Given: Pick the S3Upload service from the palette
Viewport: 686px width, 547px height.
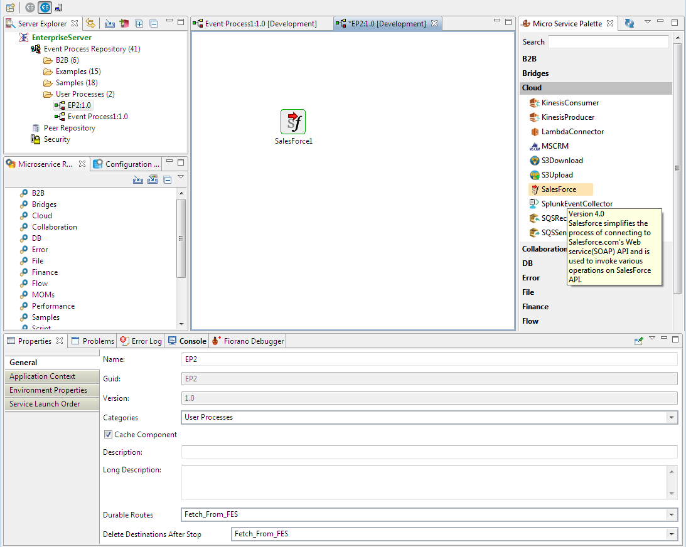Looking at the screenshot, I should tap(557, 175).
